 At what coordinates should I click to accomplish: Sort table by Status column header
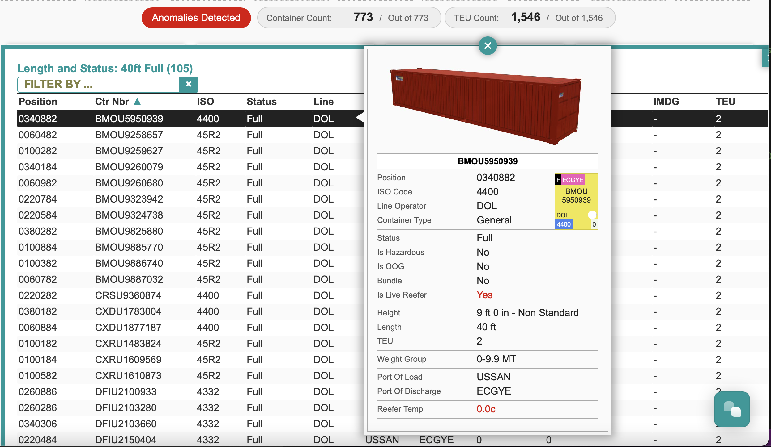point(261,102)
